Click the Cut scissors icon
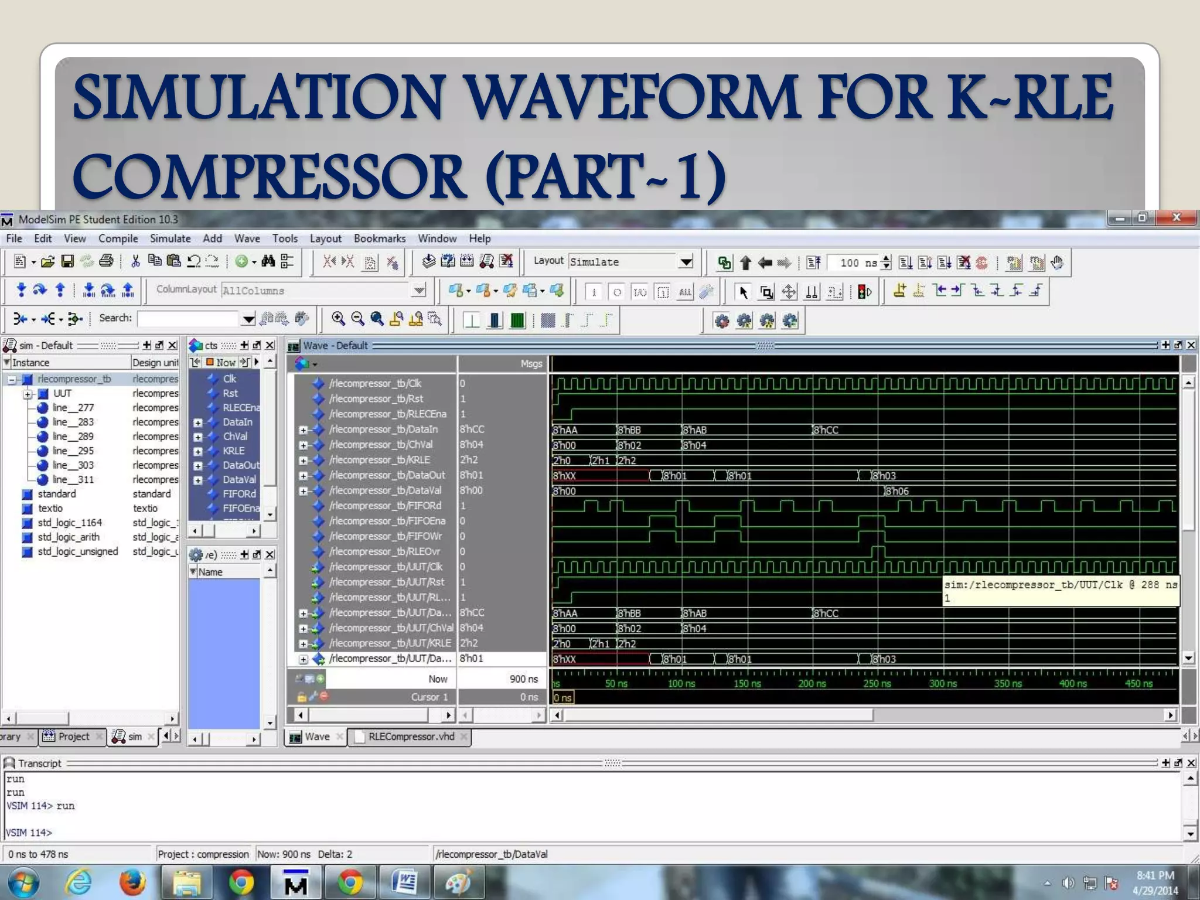 [135, 261]
